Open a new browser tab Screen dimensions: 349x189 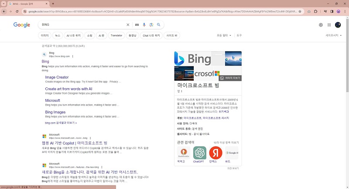tap(53, 3)
